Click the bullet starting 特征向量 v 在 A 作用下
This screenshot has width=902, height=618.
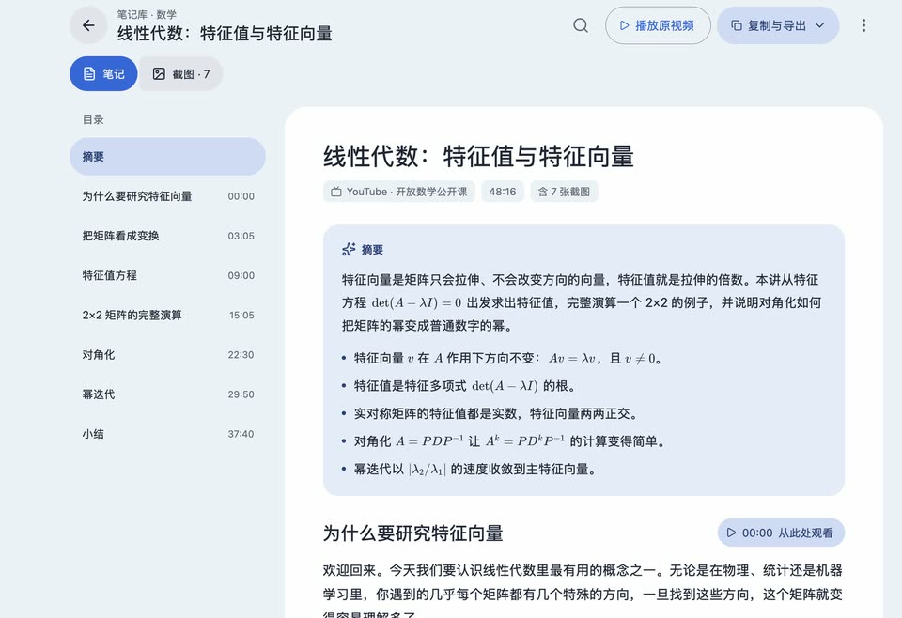tap(508, 358)
